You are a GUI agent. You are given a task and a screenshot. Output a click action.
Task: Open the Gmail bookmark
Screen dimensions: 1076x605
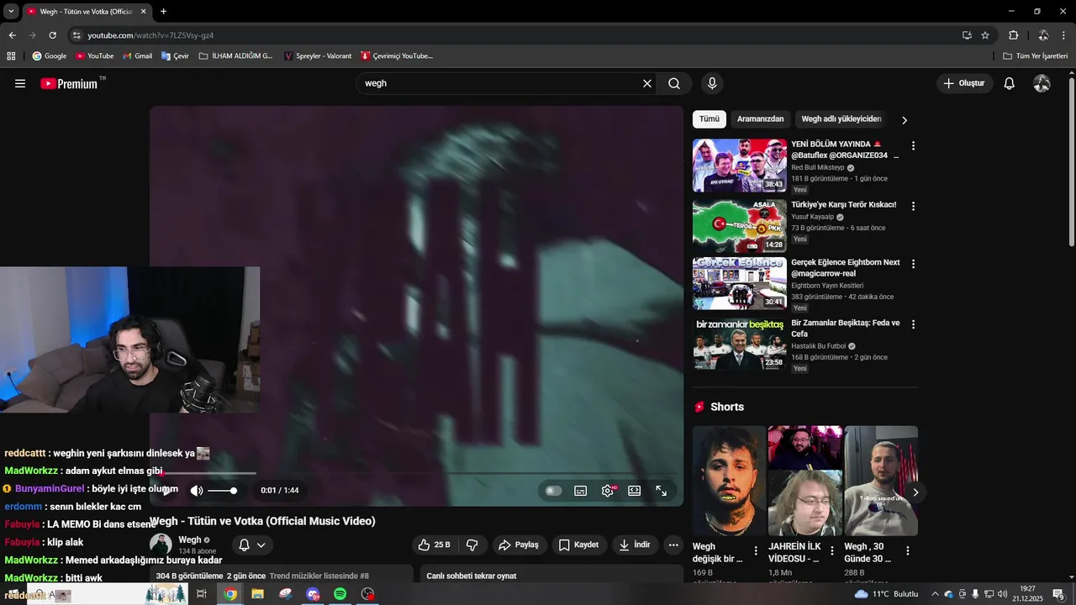pos(138,56)
